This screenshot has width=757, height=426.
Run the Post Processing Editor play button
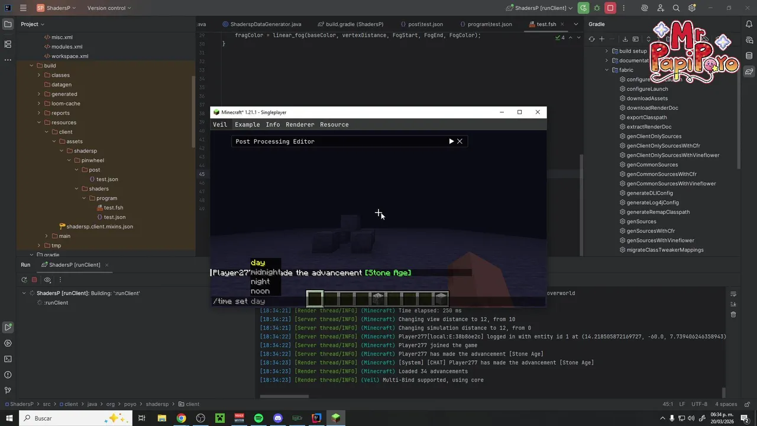point(451,141)
